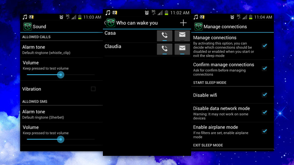Screen dimensions: 294x165
Task: Tap the app icon in Manage connections header
Action: point(198,27)
